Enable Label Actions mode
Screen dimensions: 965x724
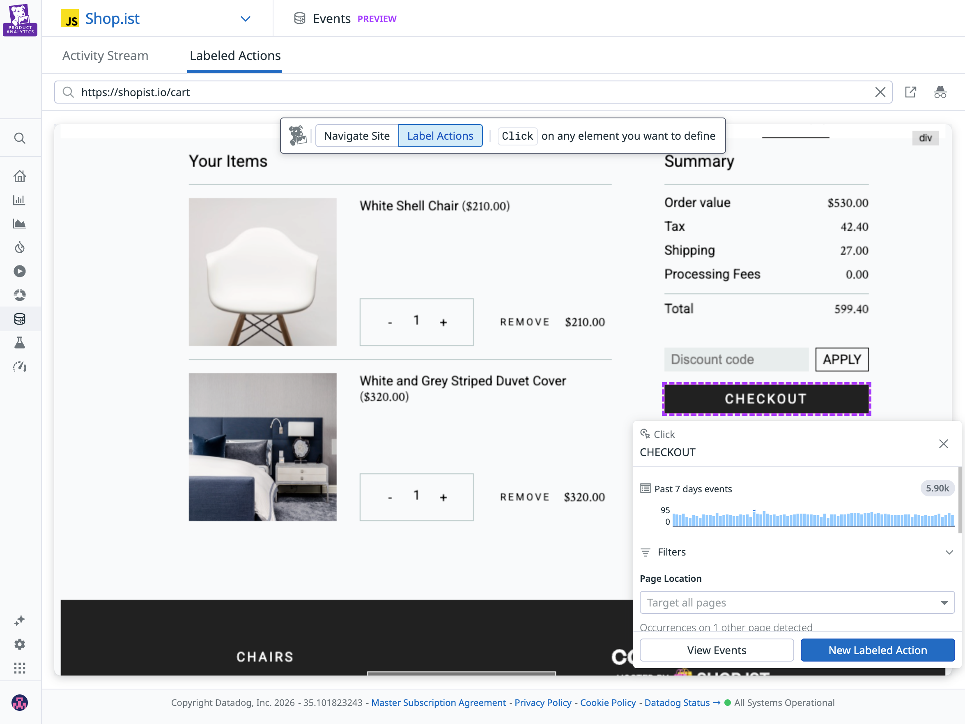point(440,136)
